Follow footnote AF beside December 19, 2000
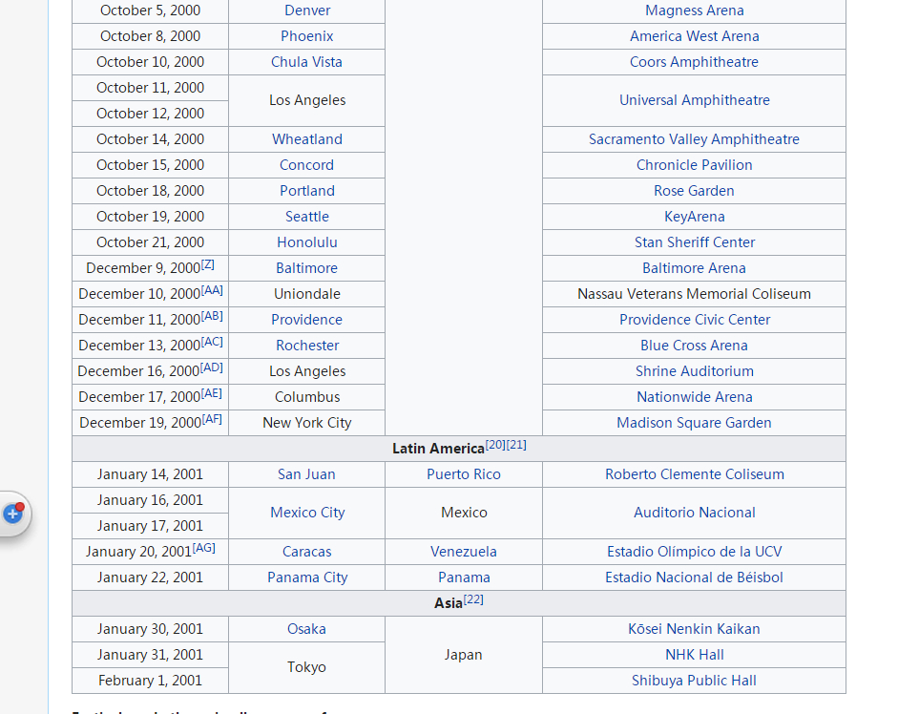This screenshot has width=919, height=714. [212, 419]
